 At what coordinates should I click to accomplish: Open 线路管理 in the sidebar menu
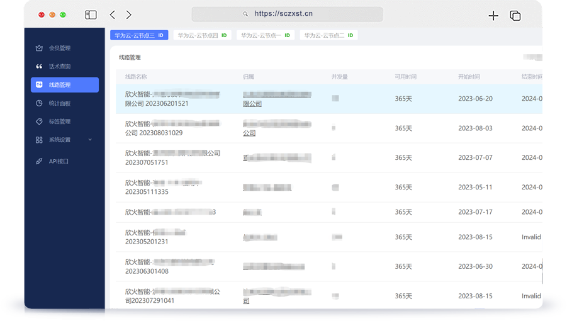click(x=65, y=85)
